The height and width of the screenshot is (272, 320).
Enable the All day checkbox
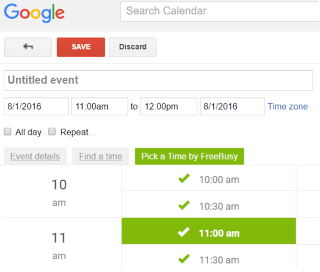click(7, 131)
